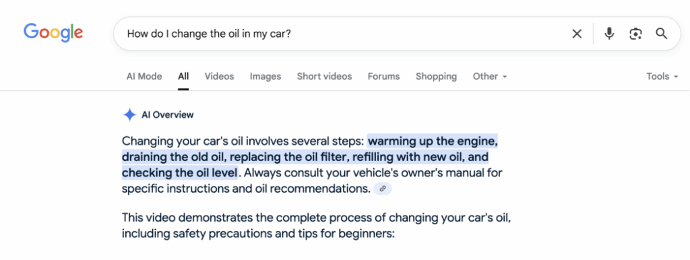Image resolution: width=690 pixels, height=260 pixels.
Task: Click the video description paragraph
Action: [x=317, y=226]
